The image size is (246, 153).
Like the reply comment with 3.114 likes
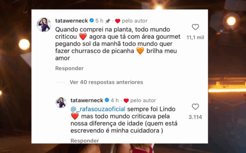click(195, 107)
